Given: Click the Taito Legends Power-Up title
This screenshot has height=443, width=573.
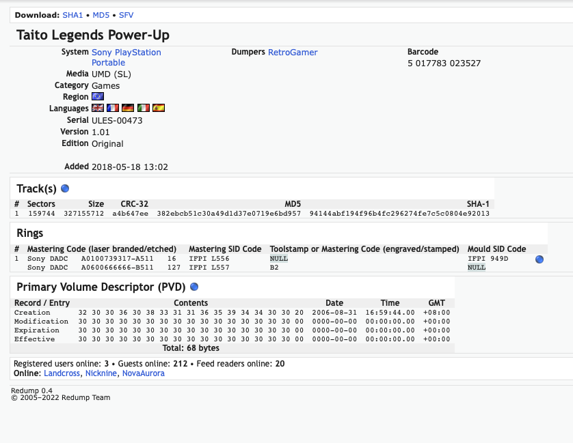Looking at the screenshot, I should (93, 35).
